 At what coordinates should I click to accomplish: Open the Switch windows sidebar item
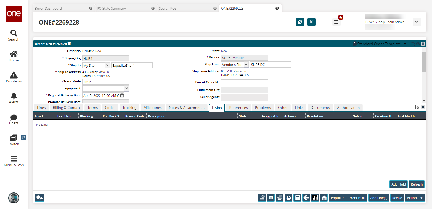point(14,140)
